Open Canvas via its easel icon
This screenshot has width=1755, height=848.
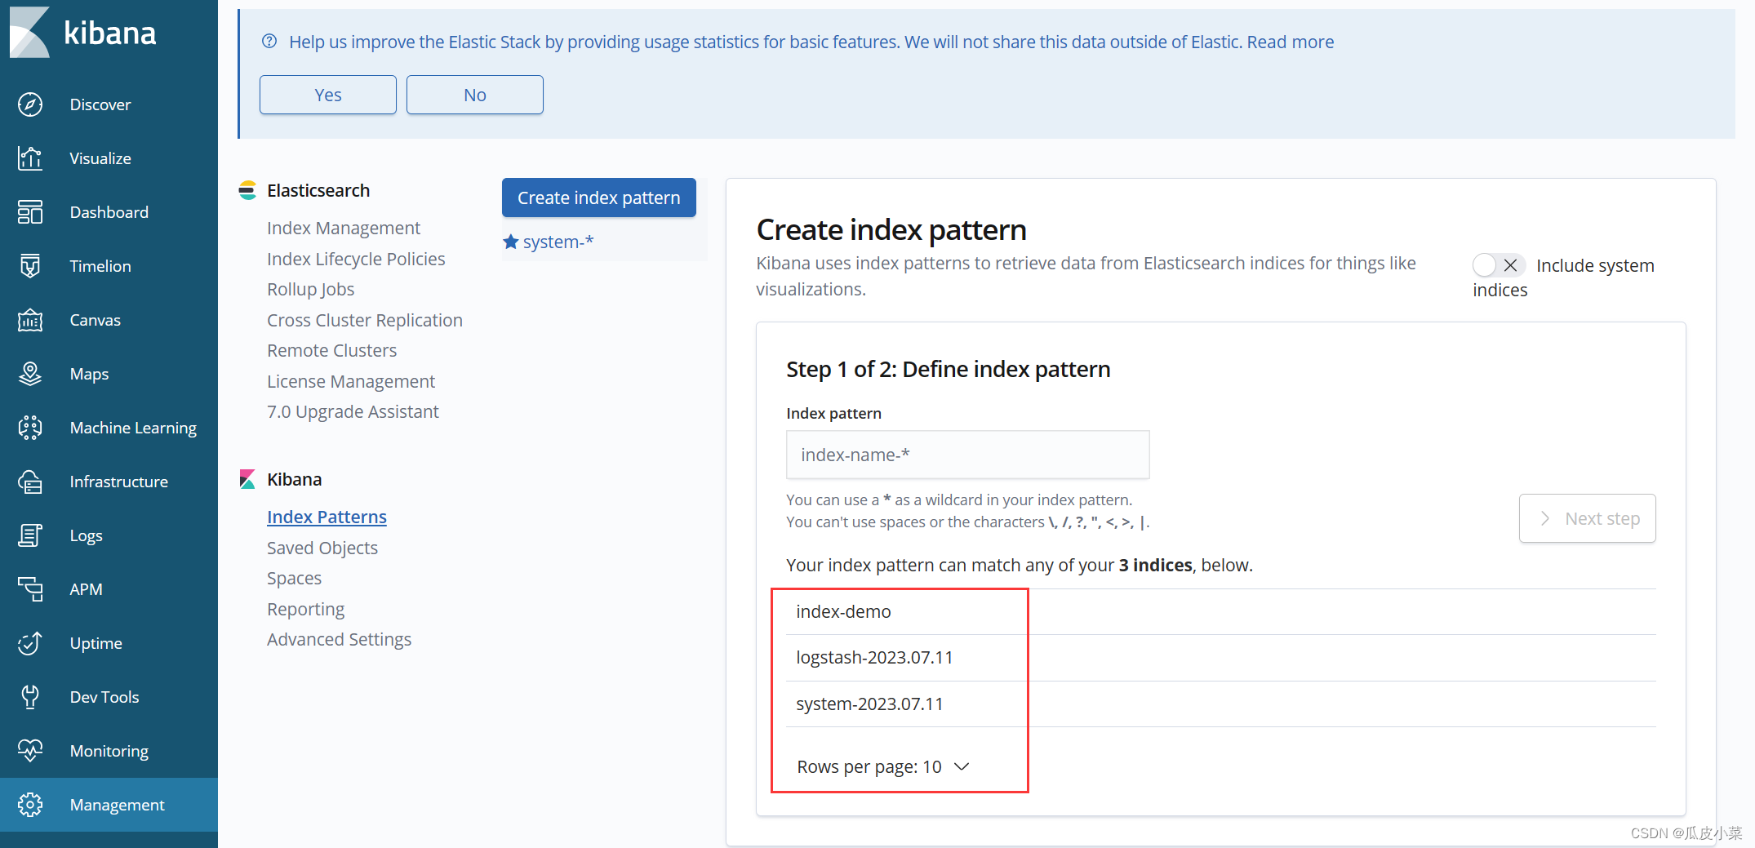click(30, 320)
